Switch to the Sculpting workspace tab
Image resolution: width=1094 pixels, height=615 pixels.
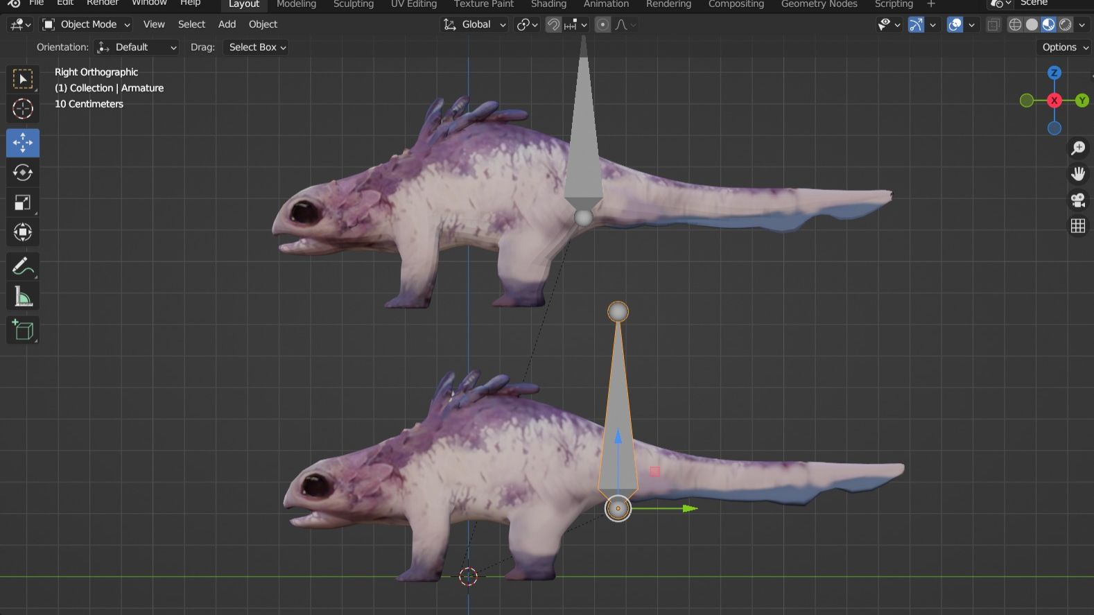pyautogui.click(x=353, y=4)
